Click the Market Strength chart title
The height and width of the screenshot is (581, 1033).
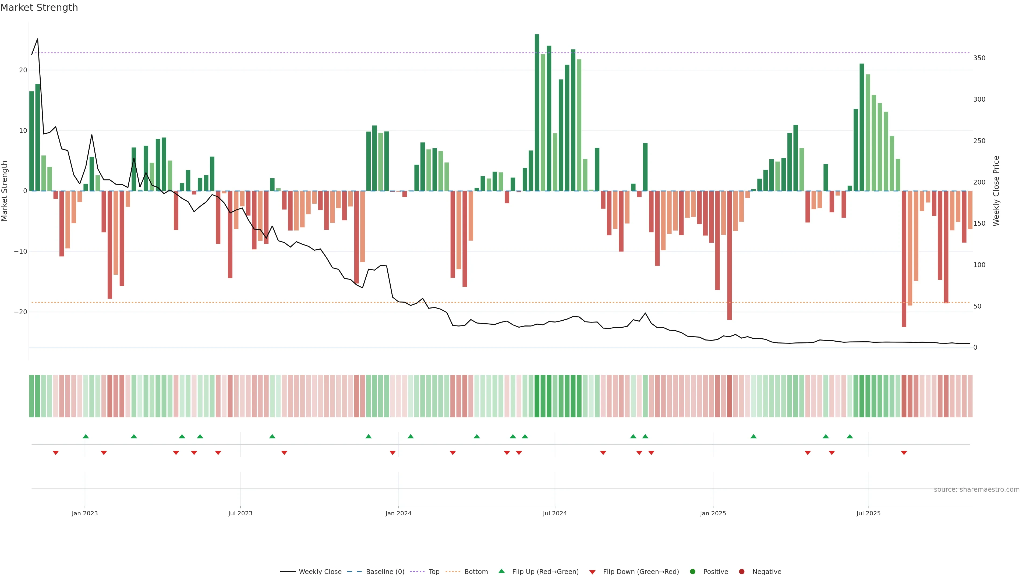(39, 8)
